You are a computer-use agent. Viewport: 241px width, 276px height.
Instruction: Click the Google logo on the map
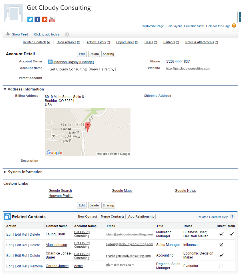(55, 152)
